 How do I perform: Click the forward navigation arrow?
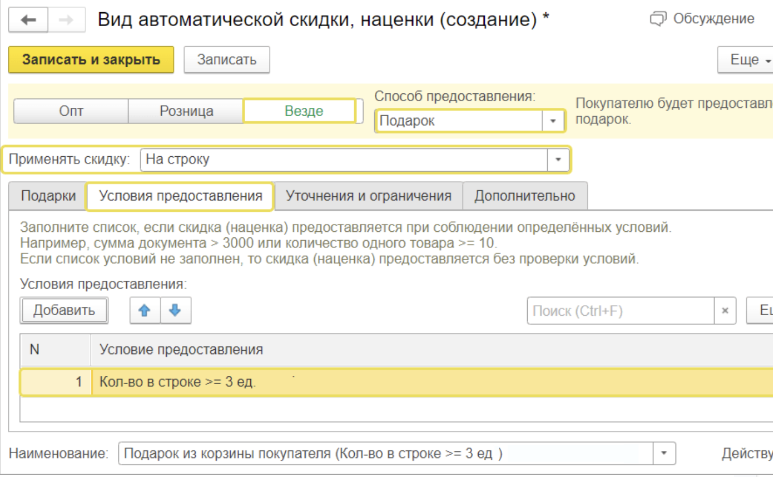pos(66,20)
